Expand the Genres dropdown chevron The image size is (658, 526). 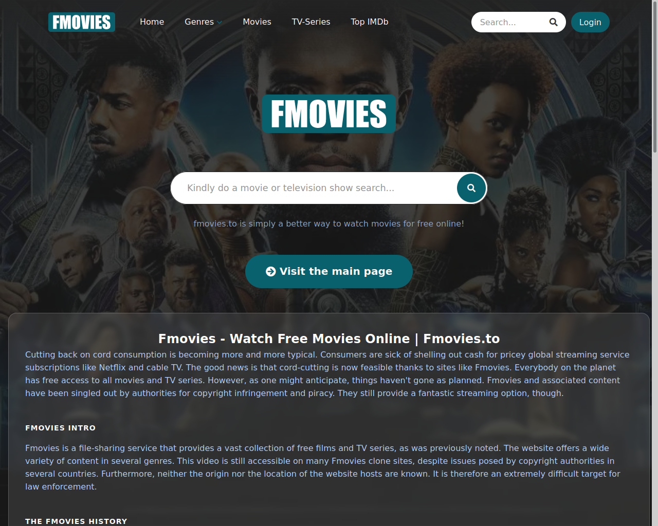(220, 23)
